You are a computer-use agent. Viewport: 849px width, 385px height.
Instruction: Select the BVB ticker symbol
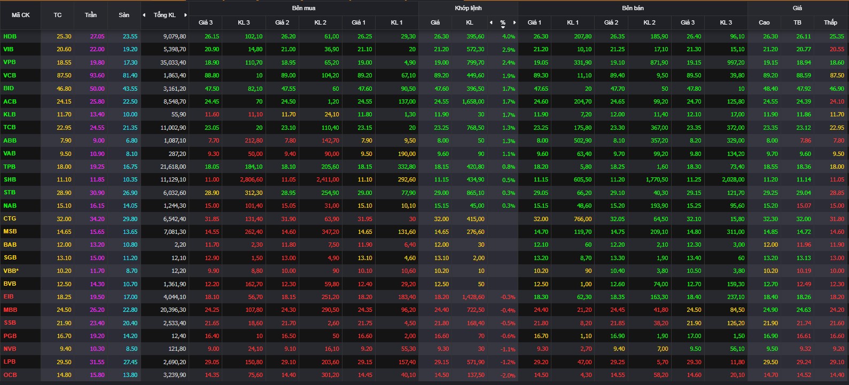point(10,284)
